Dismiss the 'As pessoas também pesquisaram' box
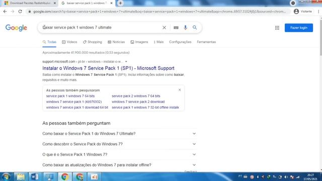The image size is (322, 181). click(180, 90)
